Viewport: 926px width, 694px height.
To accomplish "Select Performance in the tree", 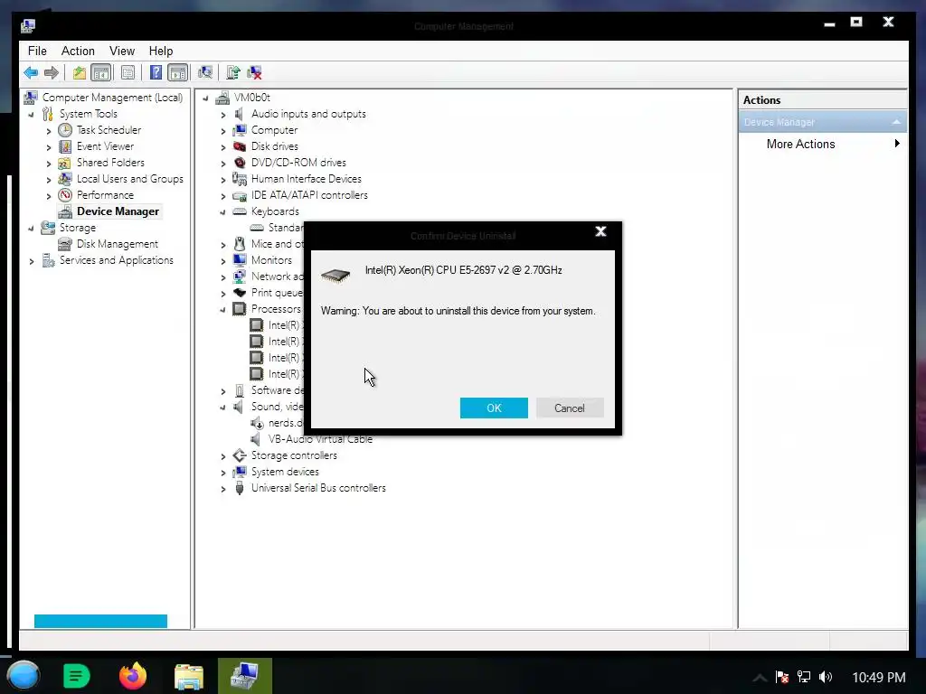I will [x=105, y=195].
